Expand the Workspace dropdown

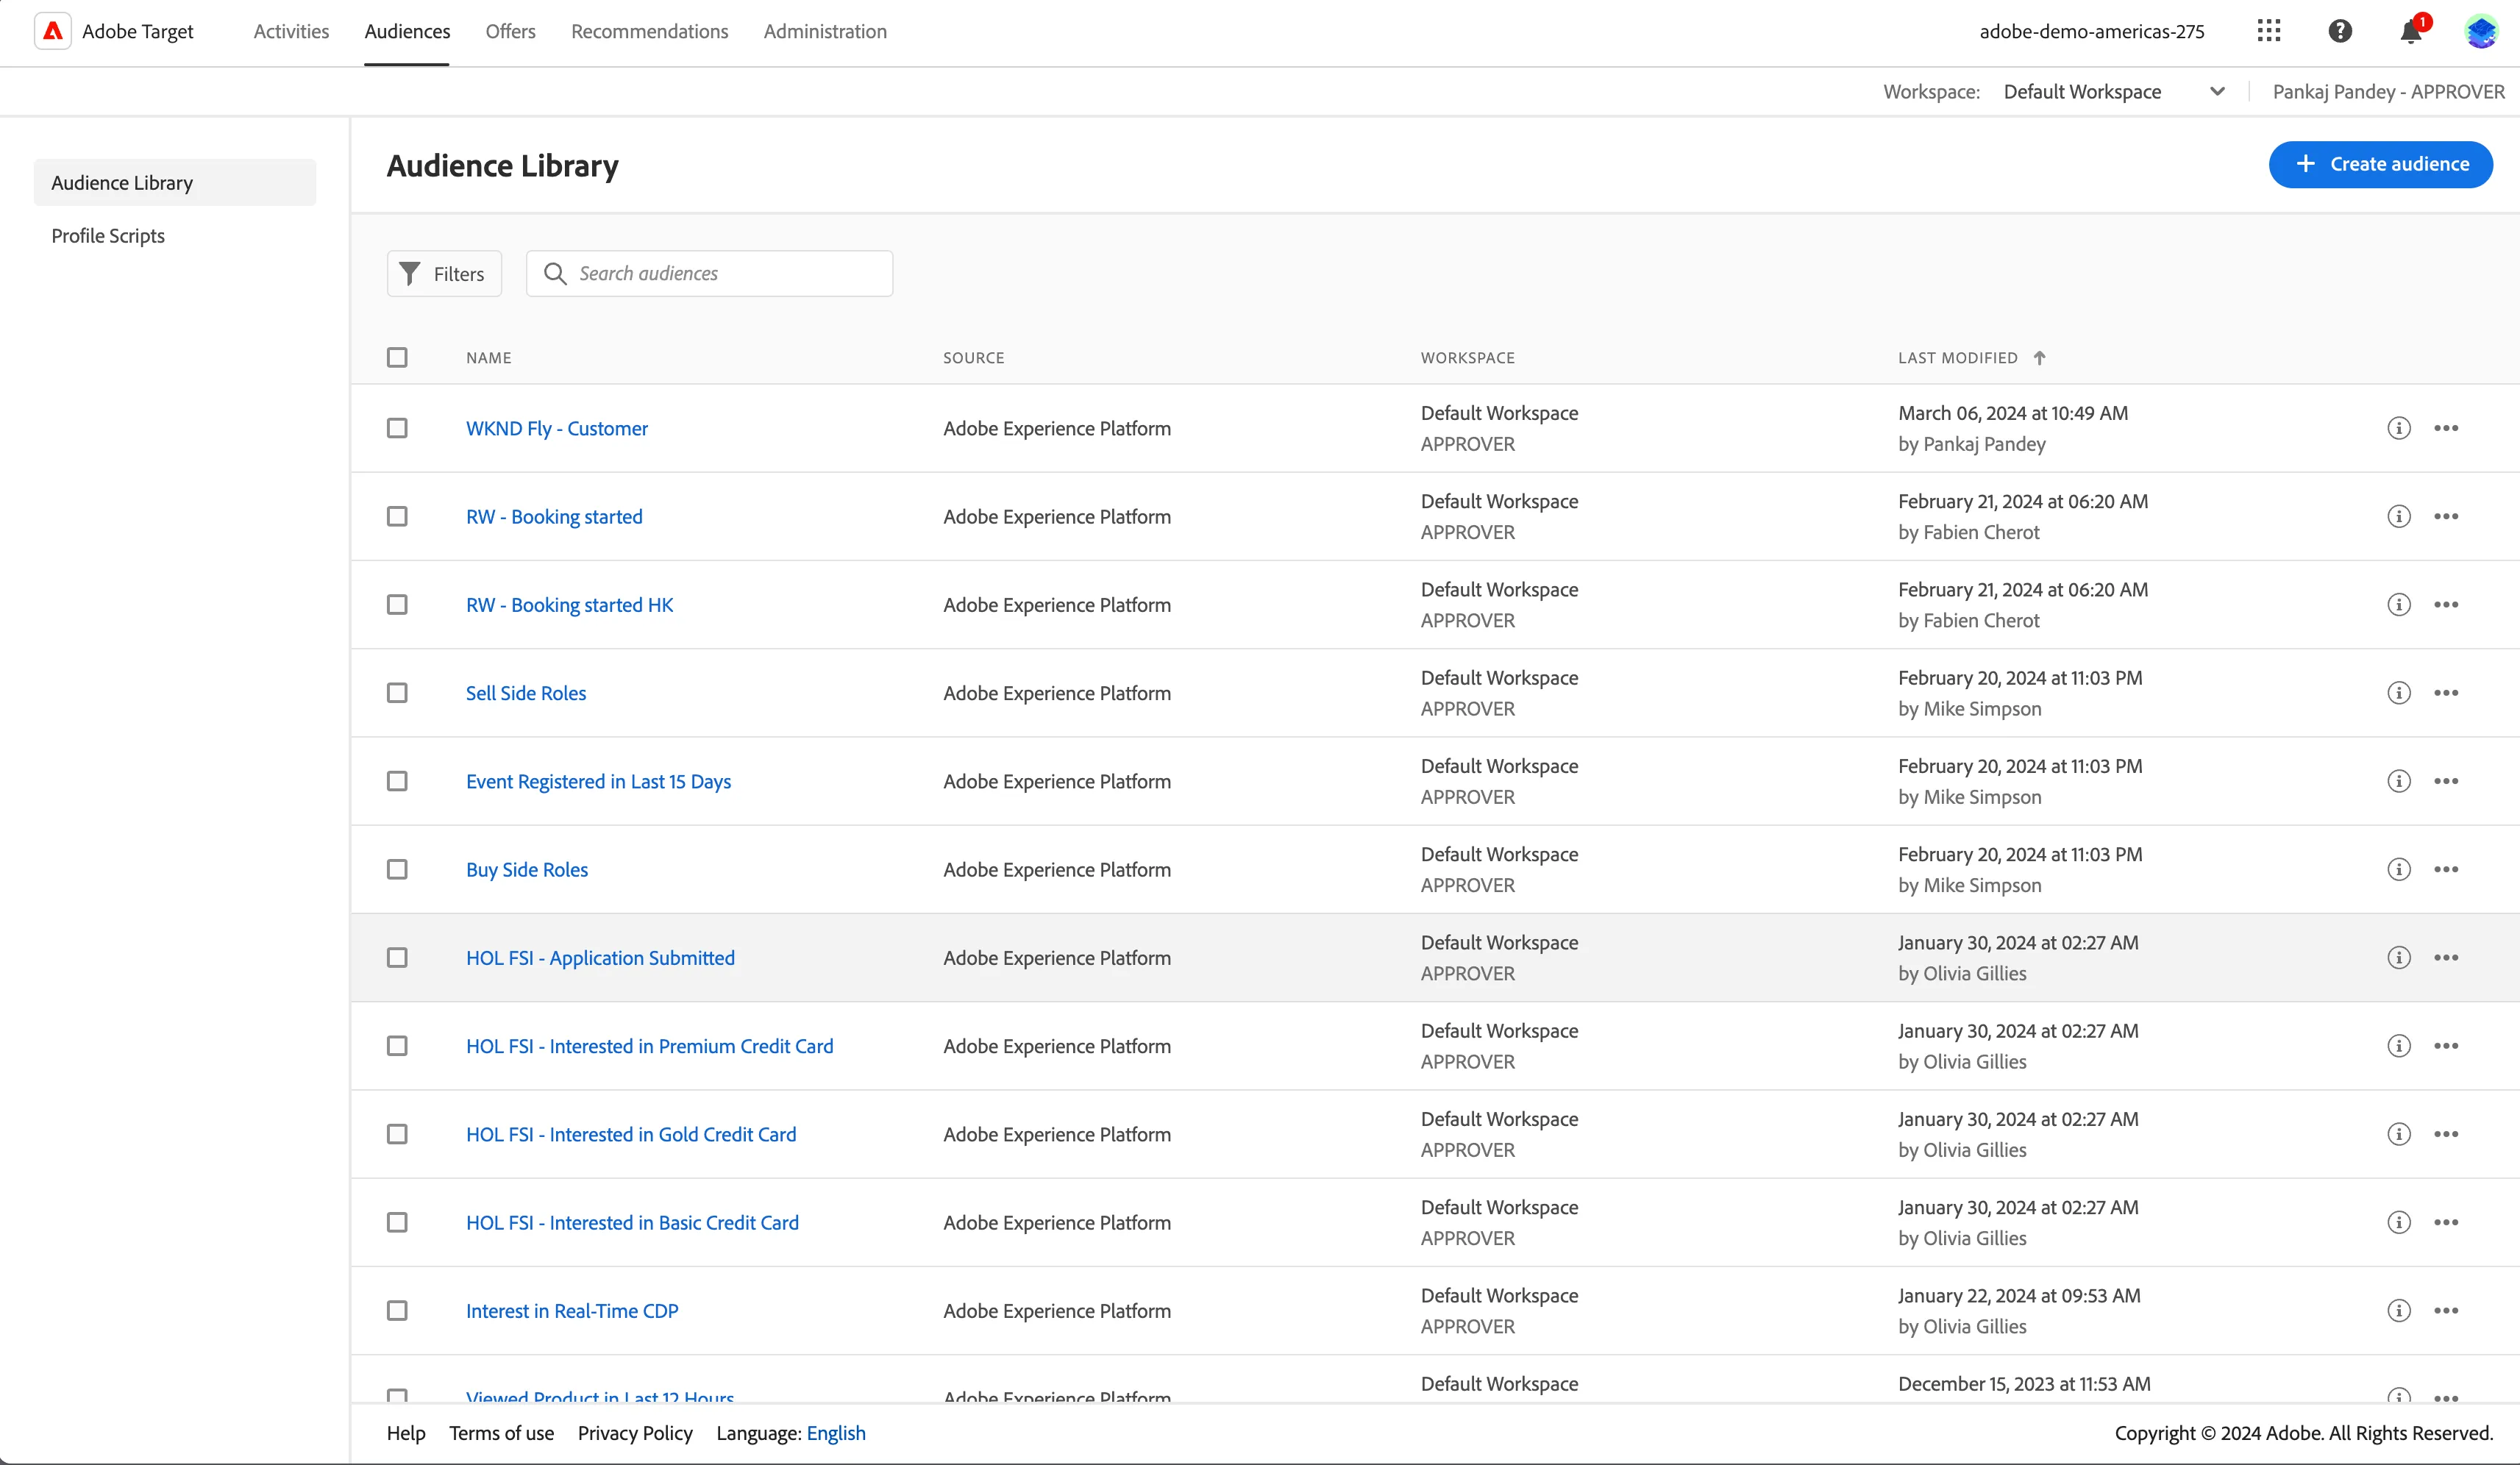click(x=2114, y=91)
